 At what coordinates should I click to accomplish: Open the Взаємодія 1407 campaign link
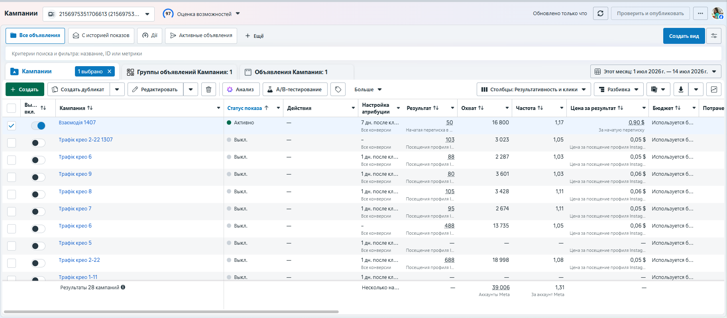77,123
